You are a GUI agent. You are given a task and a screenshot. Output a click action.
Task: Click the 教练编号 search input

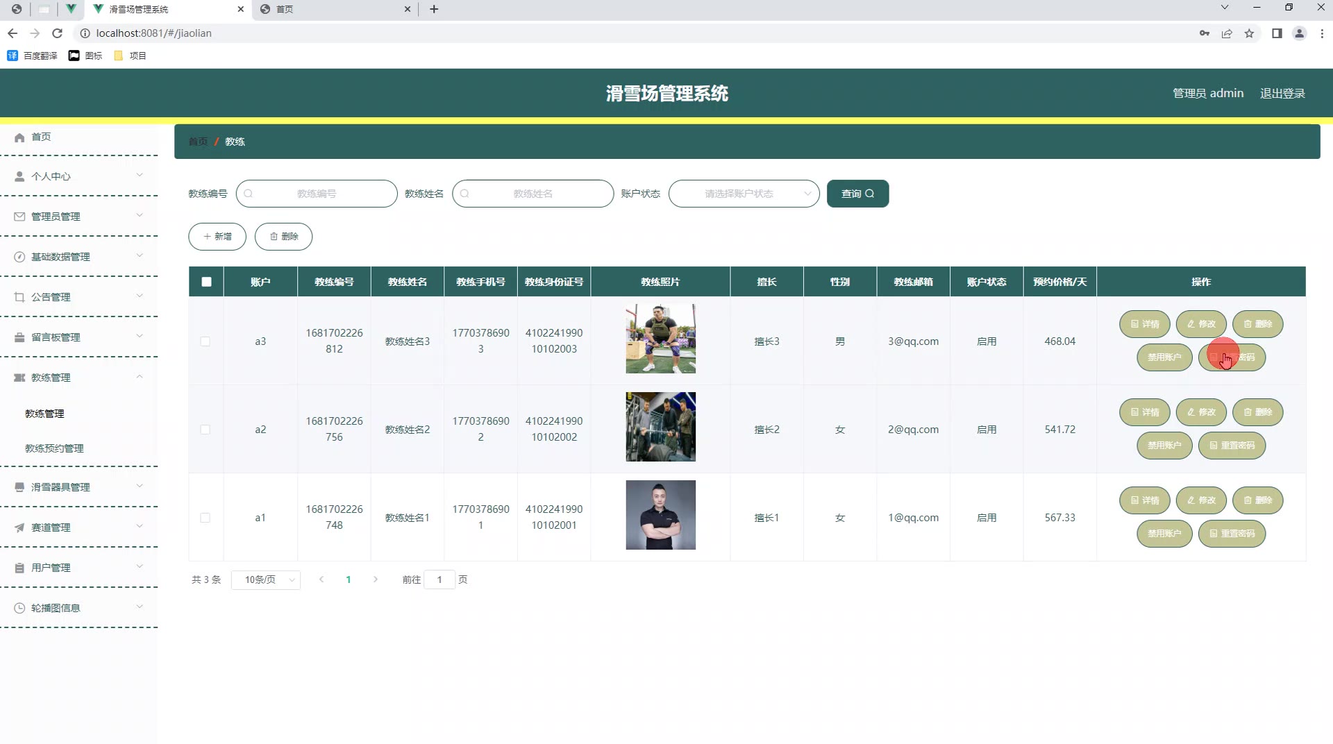pyautogui.click(x=317, y=194)
